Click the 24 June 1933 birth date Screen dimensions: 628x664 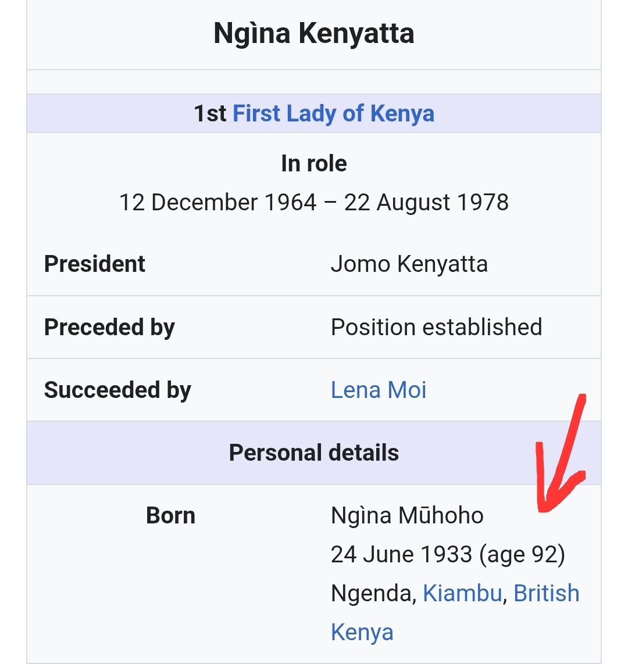401,554
